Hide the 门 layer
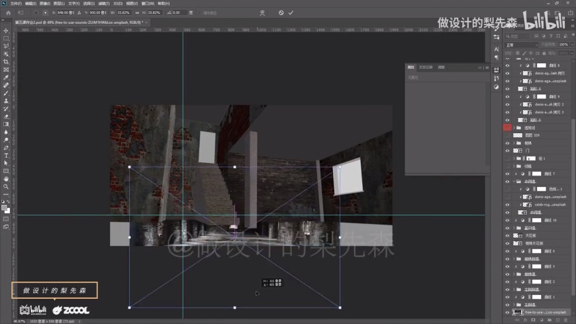Screen dimensions: 576x324 [507, 151]
